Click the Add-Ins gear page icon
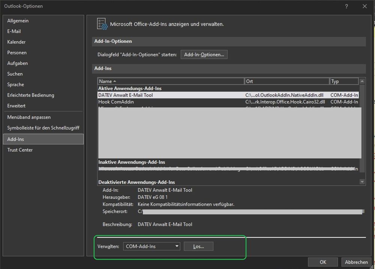375x269 pixels. tap(102, 24)
